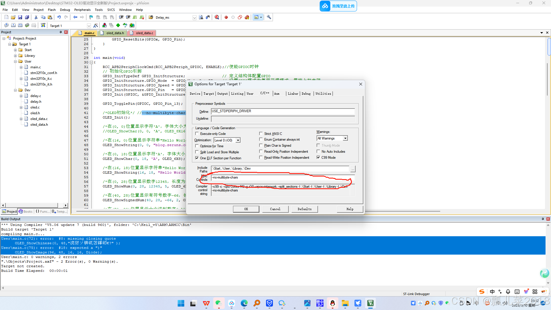Click the Download to flash LOAD icon

43,25
